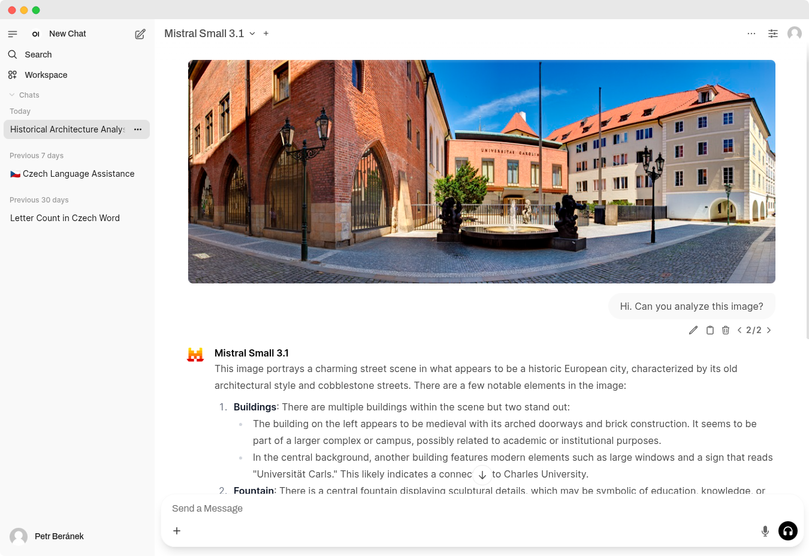Go to the previous message version
The height and width of the screenshot is (556, 809).
click(739, 330)
